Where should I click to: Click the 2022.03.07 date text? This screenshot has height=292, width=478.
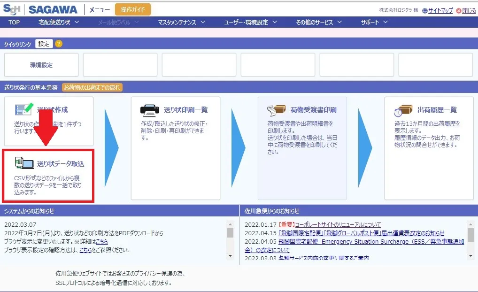pyautogui.click(x=20, y=225)
